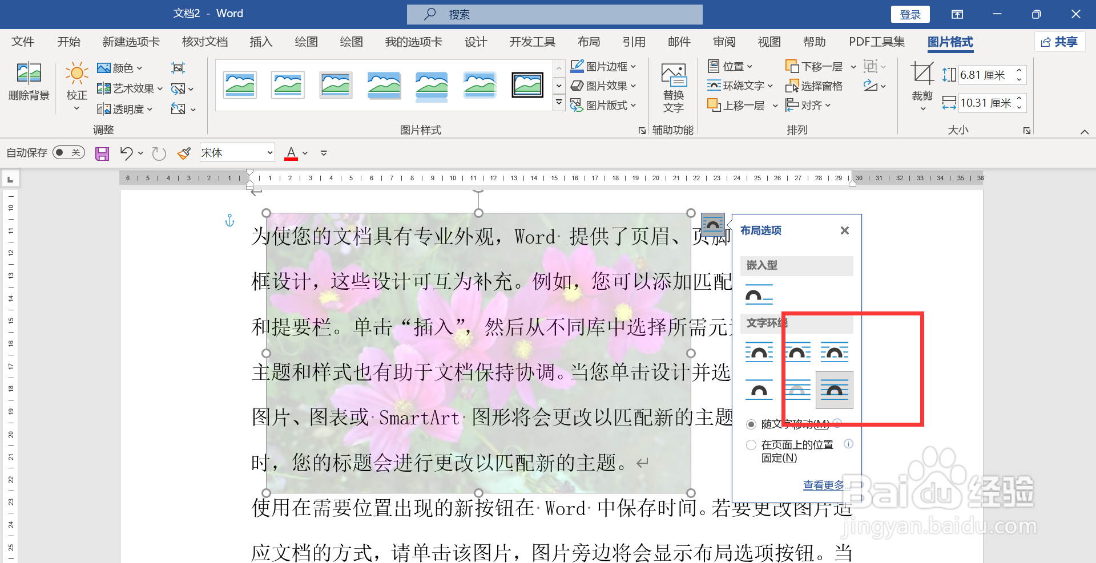Select the 随文字移动 radio button

tap(751, 424)
